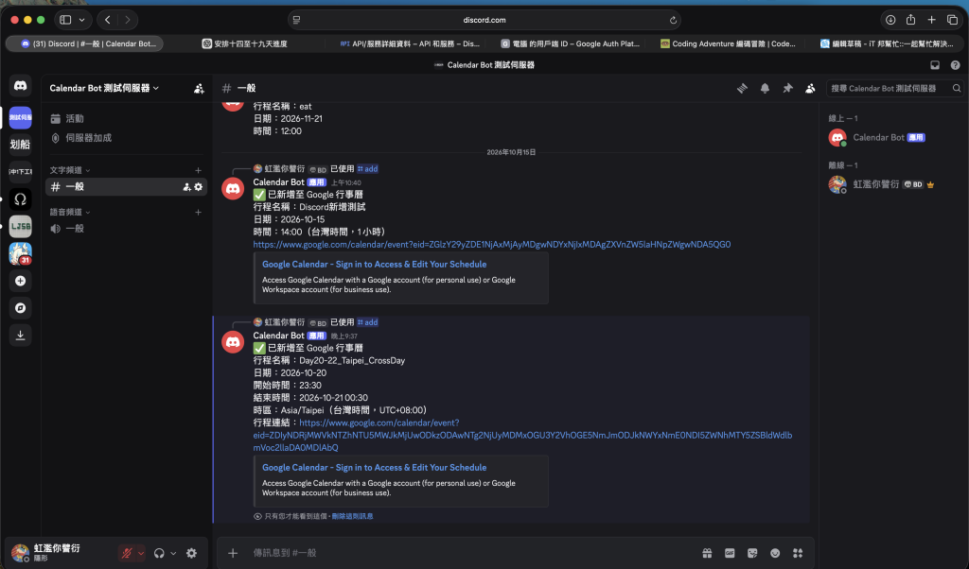
Task: Invite people icon beside server name
Action: (199, 89)
